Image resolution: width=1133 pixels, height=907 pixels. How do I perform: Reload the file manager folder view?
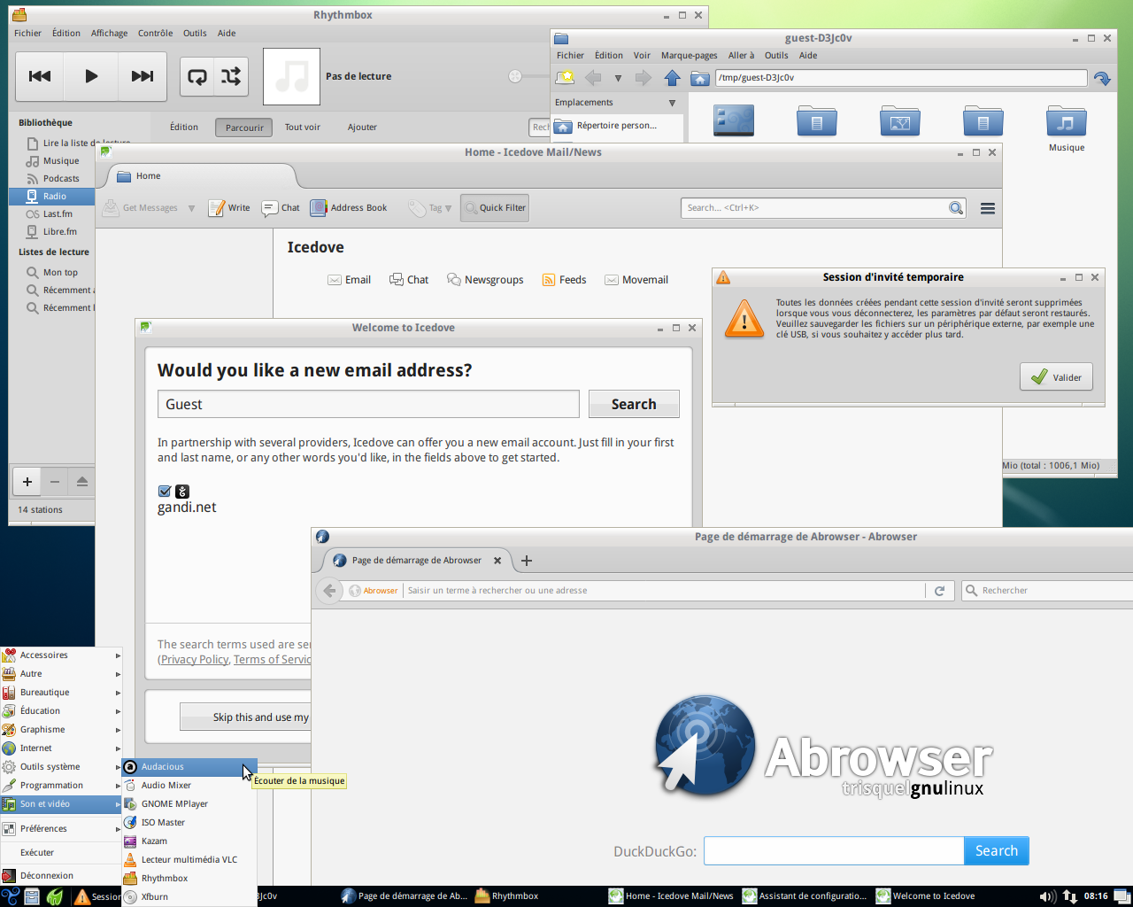click(x=1102, y=78)
